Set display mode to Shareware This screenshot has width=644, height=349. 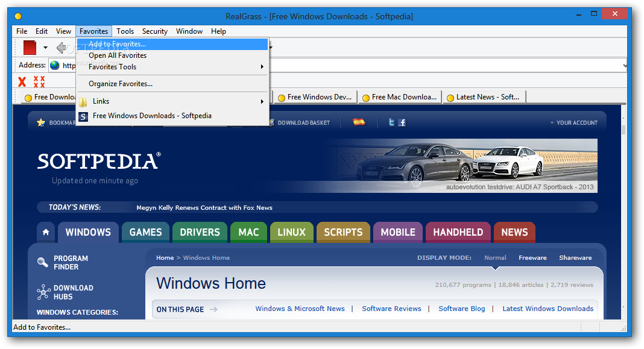(575, 258)
